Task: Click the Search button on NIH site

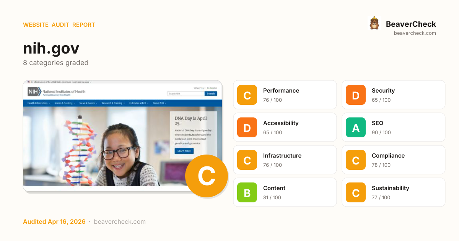Action: [211, 93]
